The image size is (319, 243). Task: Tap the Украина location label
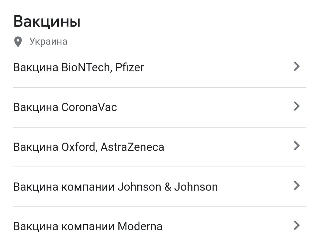pyautogui.click(x=48, y=42)
